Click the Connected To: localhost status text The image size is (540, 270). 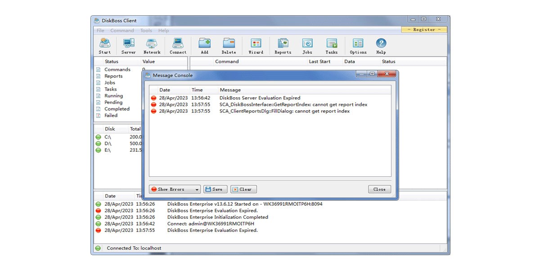pyautogui.click(x=134, y=248)
